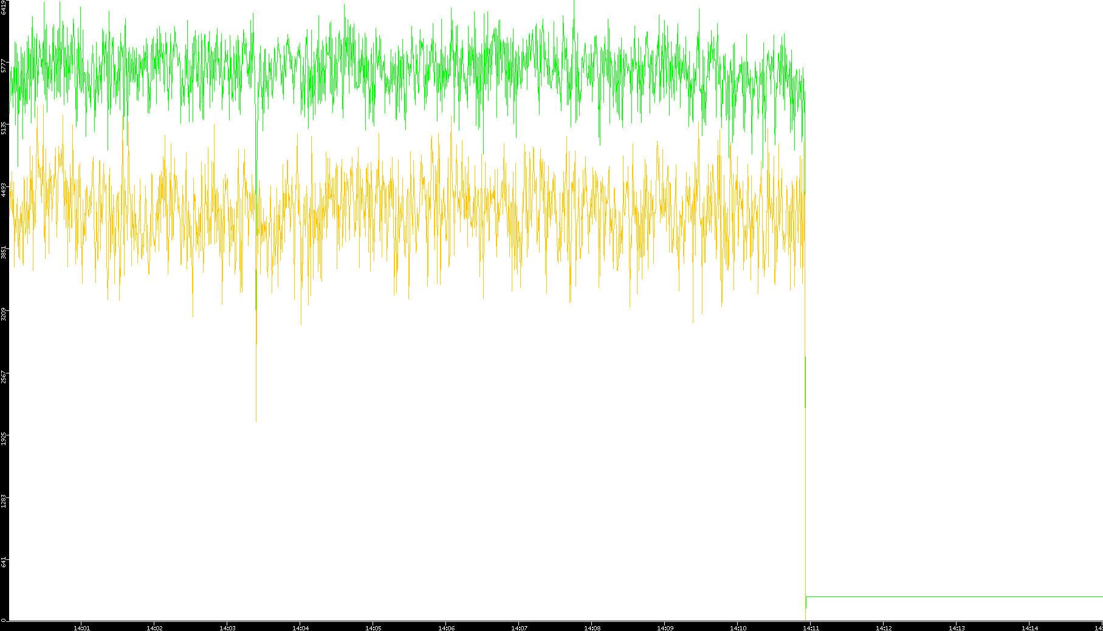Click the 5777 y-axis label
Image resolution: width=1103 pixels, height=631 pixels.
[x=4, y=66]
